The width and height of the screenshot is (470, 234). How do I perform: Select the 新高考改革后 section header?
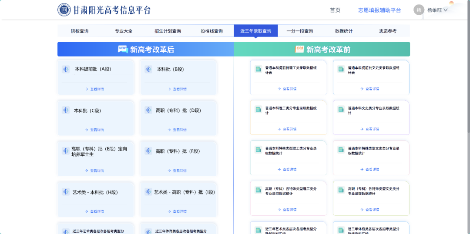click(146, 50)
